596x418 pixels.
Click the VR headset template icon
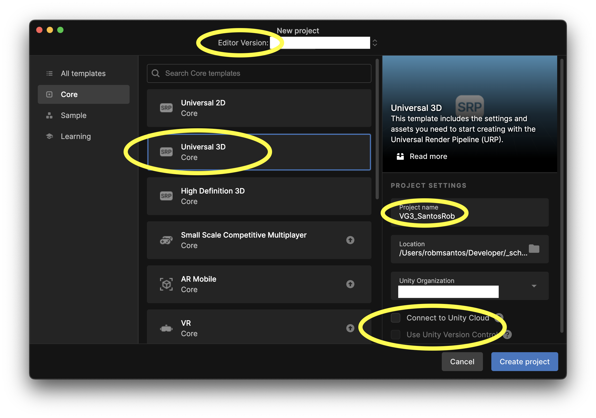point(166,328)
